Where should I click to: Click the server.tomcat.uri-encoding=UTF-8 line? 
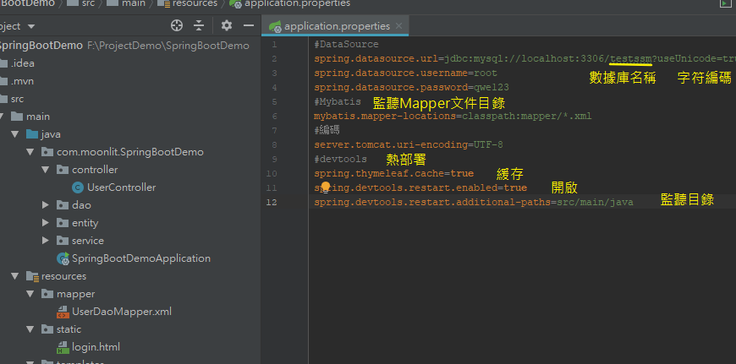409,145
